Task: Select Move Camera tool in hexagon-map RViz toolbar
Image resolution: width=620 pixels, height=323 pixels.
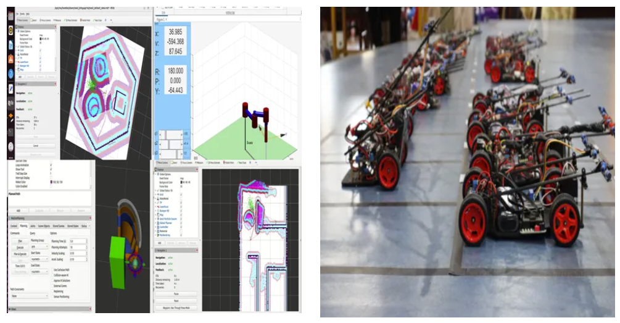Action: (22, 20)
